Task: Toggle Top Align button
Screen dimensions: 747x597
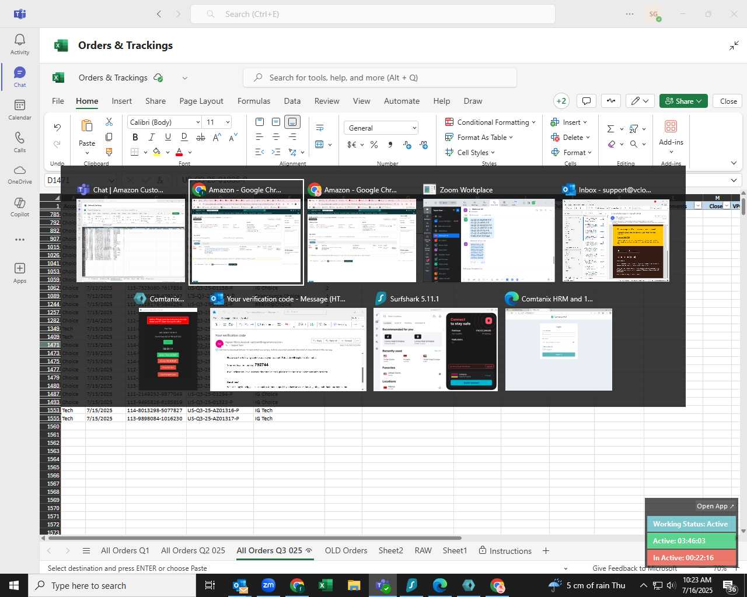Action: (260, 122)
